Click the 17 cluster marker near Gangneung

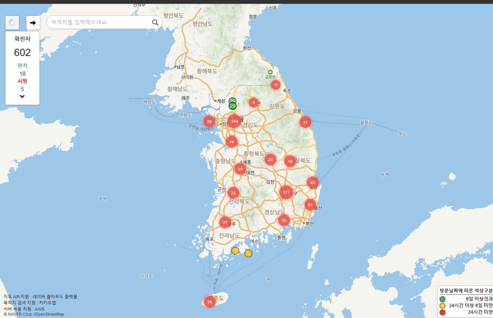click(305, 122)
